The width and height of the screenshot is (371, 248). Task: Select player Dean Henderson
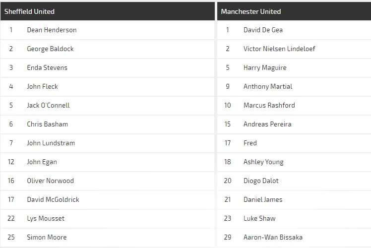click(52, 30)
